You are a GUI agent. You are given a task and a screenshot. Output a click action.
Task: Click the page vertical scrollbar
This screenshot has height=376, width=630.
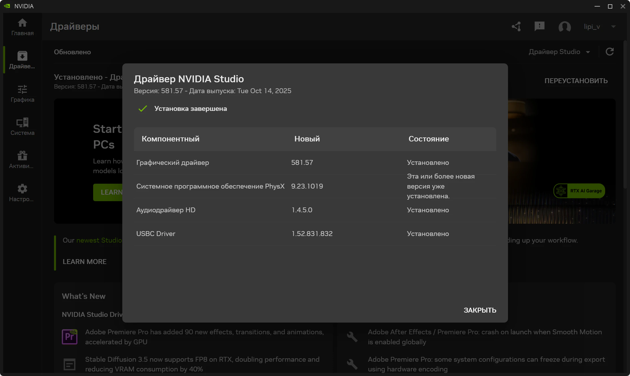(x=625, y=114)
